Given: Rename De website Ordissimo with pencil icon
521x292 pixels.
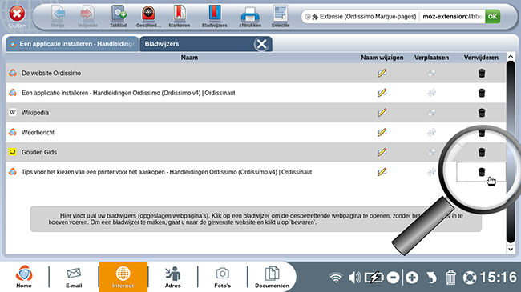Looking at the screenshot, I should point(382,73).
